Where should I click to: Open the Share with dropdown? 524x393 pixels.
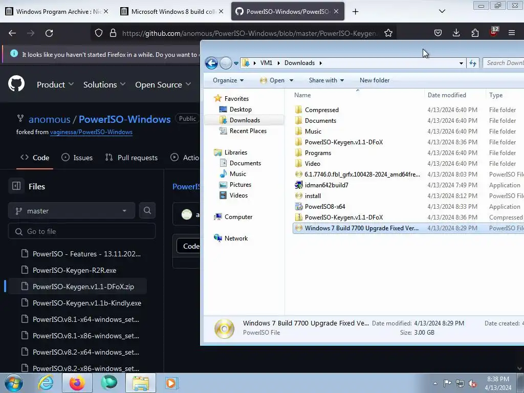(x=326, y=80)
